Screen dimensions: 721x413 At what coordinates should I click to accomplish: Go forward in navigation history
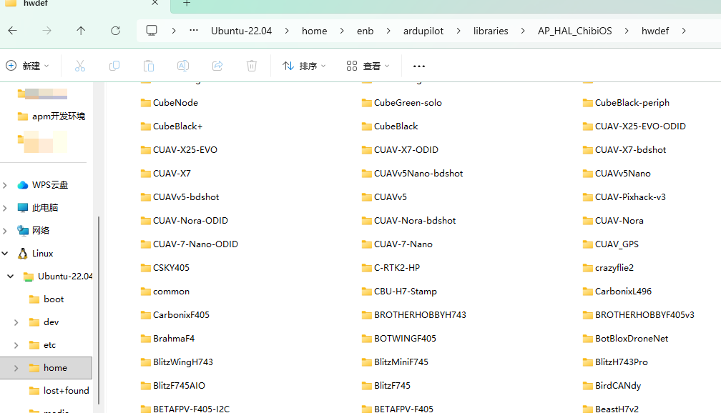click(x=47, y=31)
